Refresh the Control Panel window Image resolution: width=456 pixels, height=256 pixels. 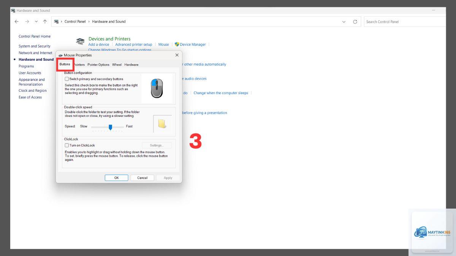pos(355,22)
